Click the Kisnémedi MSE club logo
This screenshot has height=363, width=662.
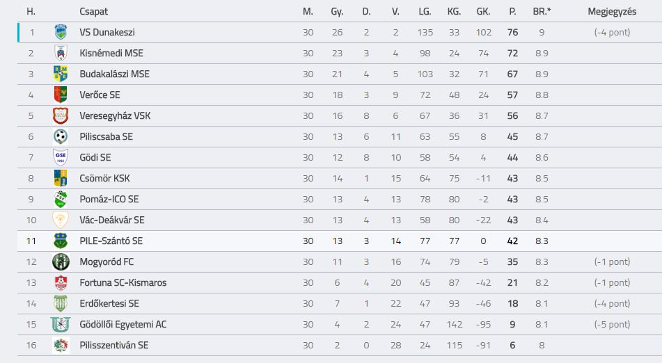pos(61,53)
